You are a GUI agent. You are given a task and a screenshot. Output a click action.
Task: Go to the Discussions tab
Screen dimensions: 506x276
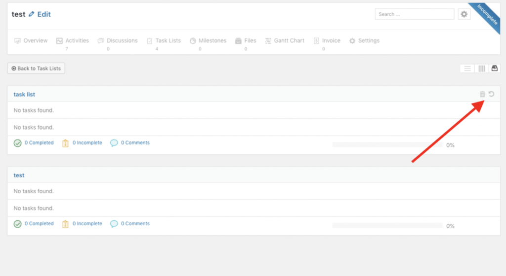coord(118,40)
